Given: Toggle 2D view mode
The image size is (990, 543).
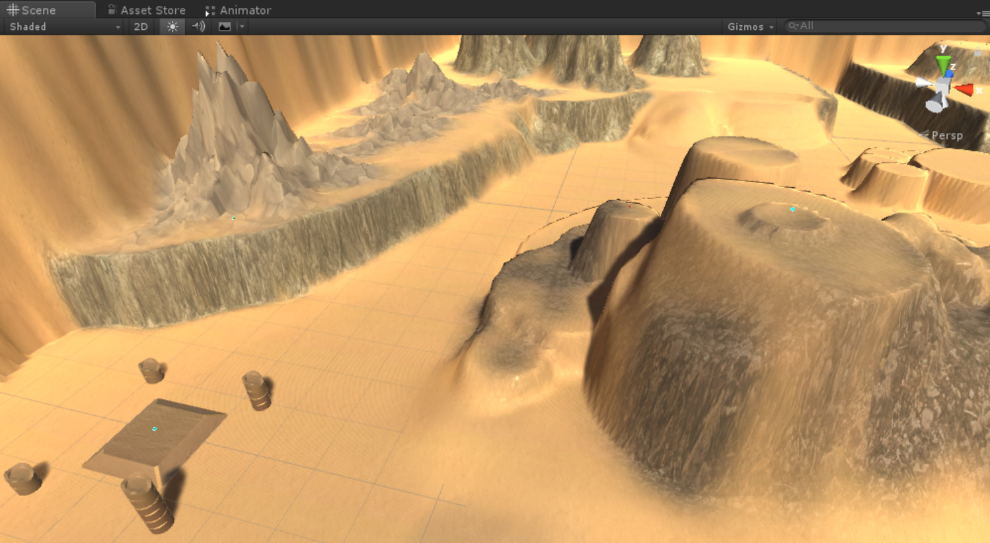Looking at the screenshot, I should coord(141,26).
